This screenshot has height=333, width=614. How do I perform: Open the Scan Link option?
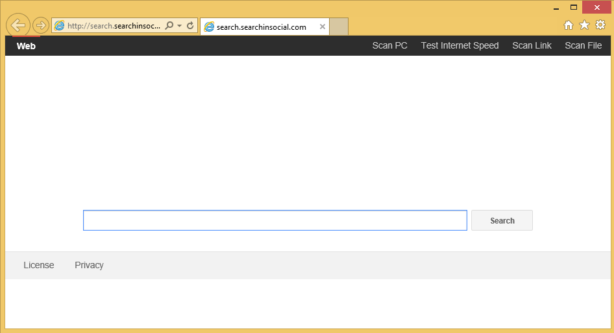pos(532,46)
